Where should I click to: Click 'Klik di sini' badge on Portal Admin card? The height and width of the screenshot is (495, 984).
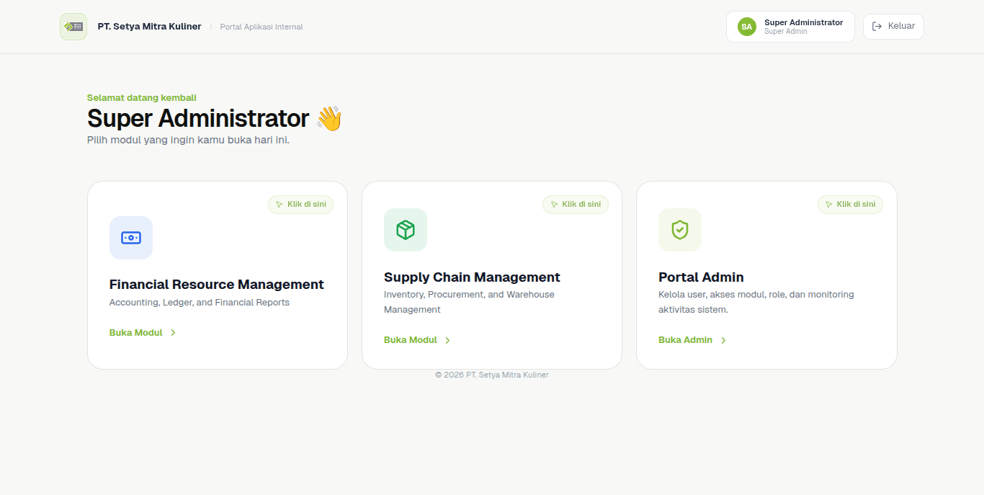pos(850,205)
